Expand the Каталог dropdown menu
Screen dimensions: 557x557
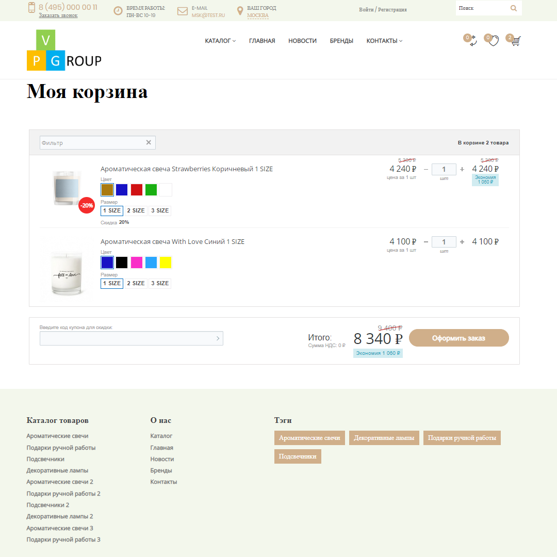click(220, 41)
